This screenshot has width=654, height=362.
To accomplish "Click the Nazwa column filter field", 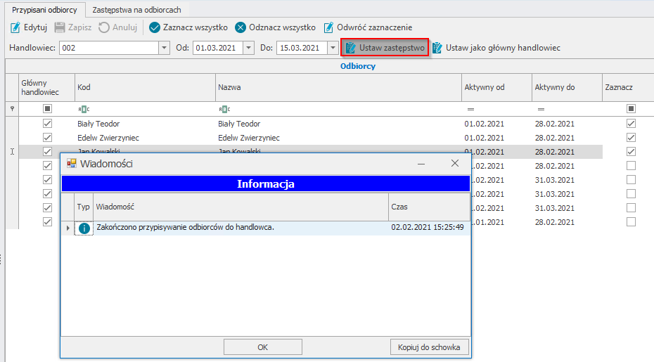I will [338, 109].
